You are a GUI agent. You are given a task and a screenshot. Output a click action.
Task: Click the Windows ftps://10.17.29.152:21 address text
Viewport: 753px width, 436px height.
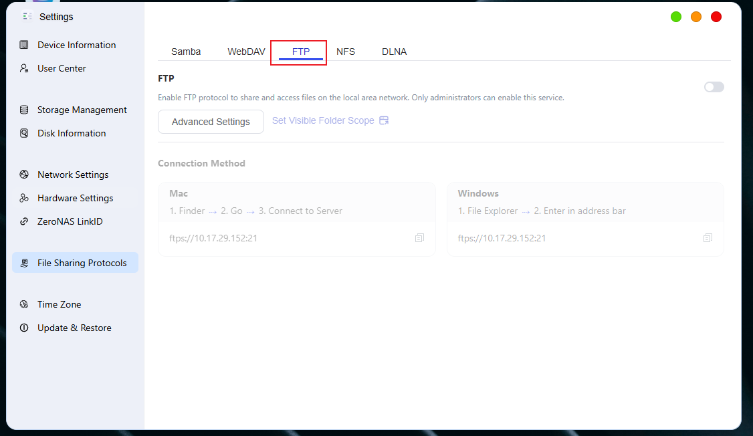(502, 238)
